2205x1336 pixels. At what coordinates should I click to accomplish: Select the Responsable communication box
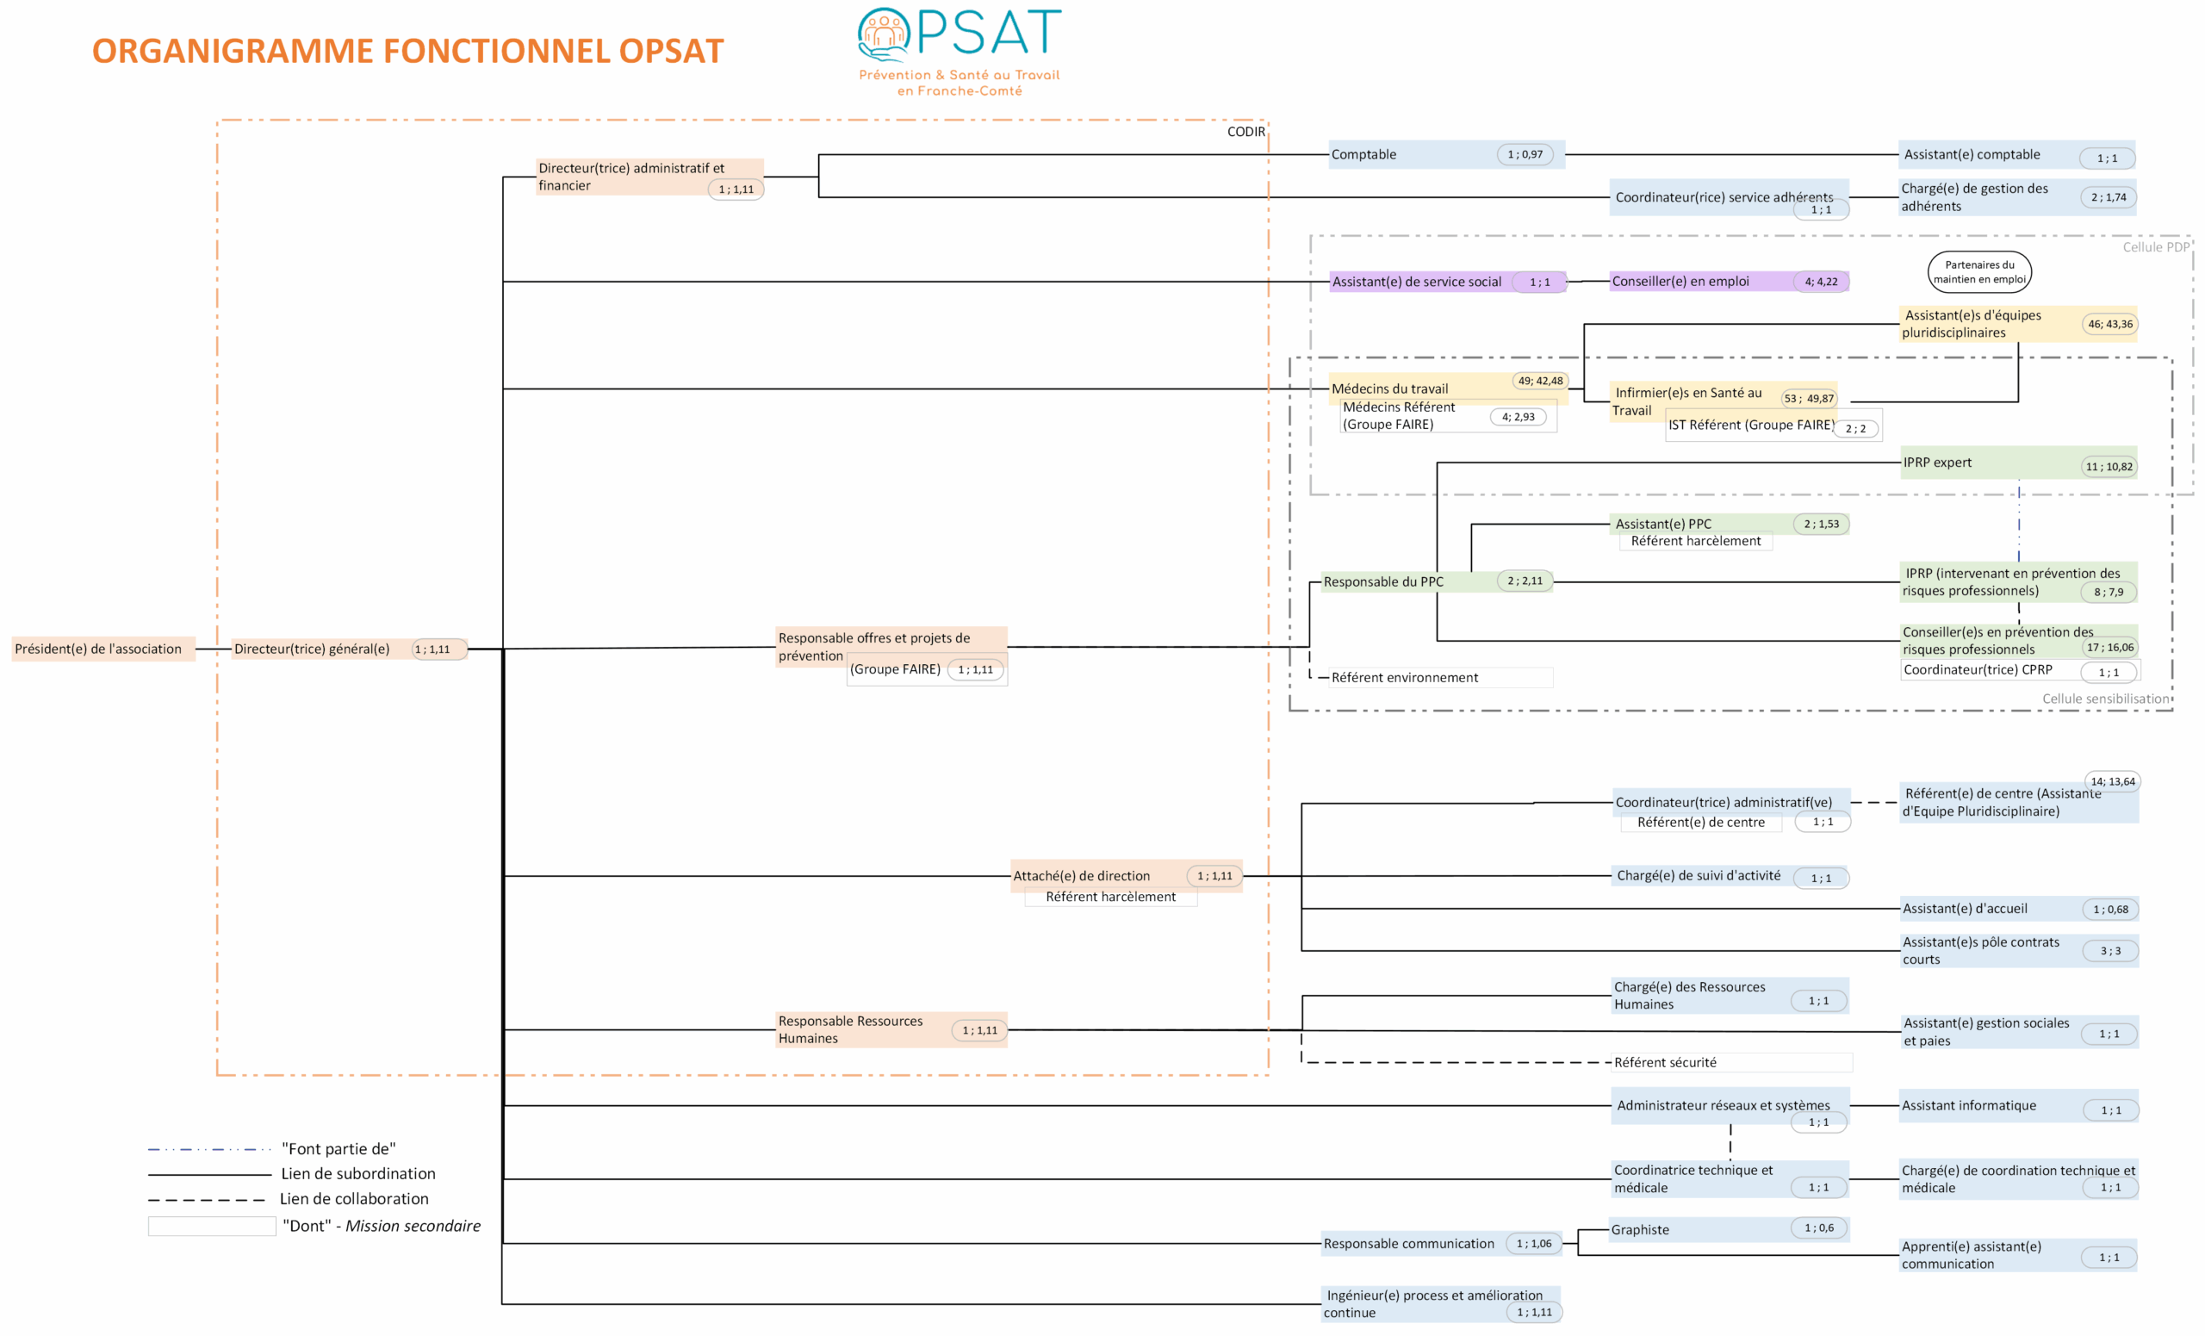1441,1243
